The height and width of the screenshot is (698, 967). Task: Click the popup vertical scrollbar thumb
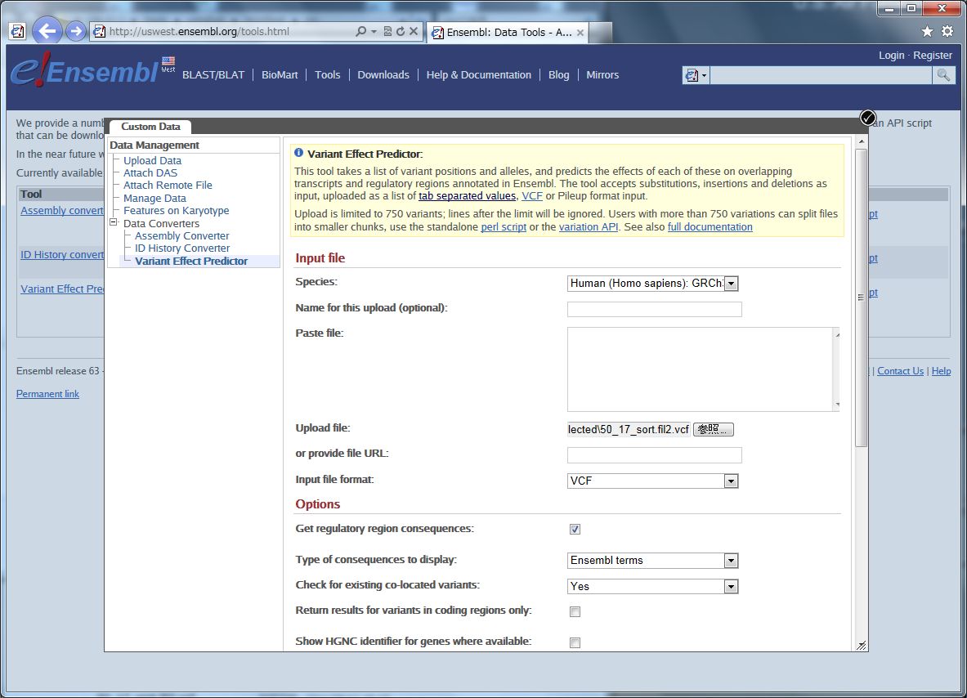click(x=862, y=298)
